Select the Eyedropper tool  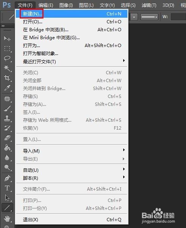click(7, 88)
